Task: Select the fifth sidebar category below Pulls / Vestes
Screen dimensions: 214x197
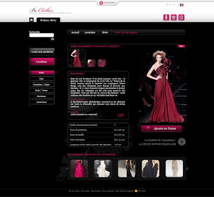Action: [42, 96]
